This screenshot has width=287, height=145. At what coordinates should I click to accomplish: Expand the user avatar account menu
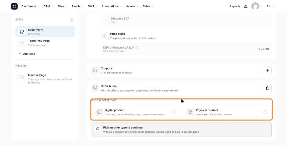(x=257, y=6)
